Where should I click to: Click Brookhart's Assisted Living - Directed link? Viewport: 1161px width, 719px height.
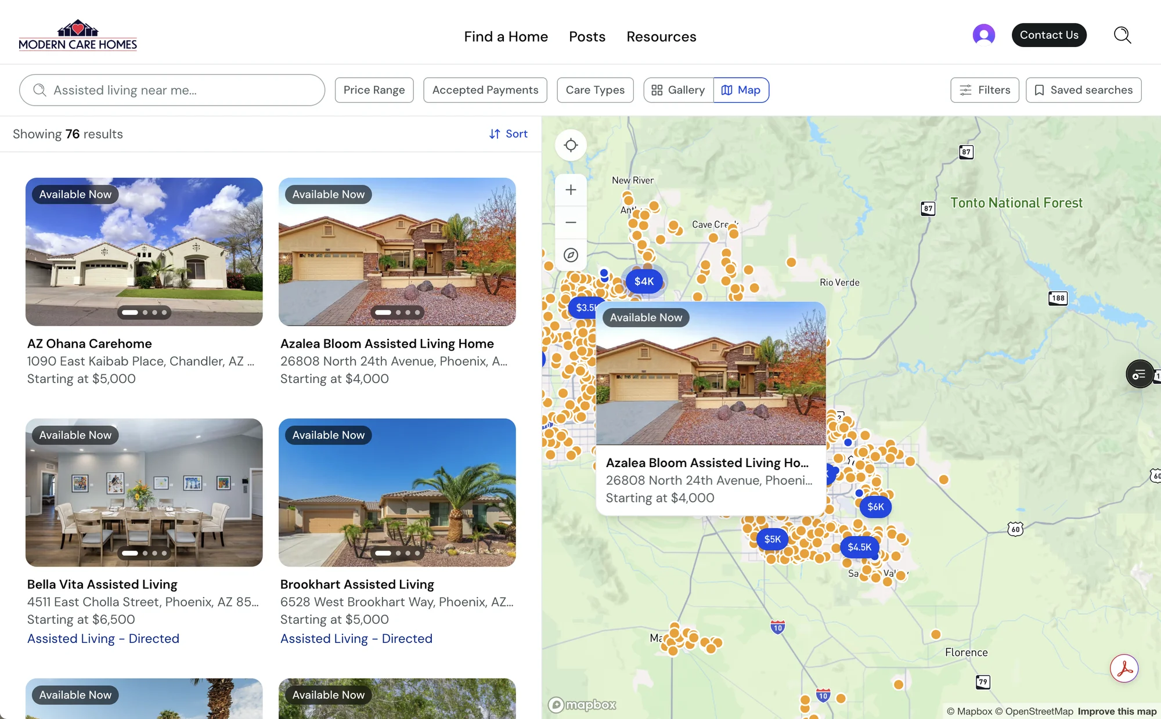click(x=356, y=638)
